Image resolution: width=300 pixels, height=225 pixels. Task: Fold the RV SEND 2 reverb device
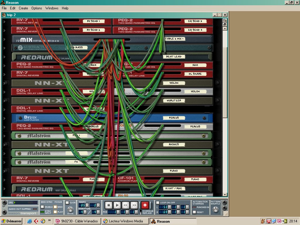(x=4, y=30)
